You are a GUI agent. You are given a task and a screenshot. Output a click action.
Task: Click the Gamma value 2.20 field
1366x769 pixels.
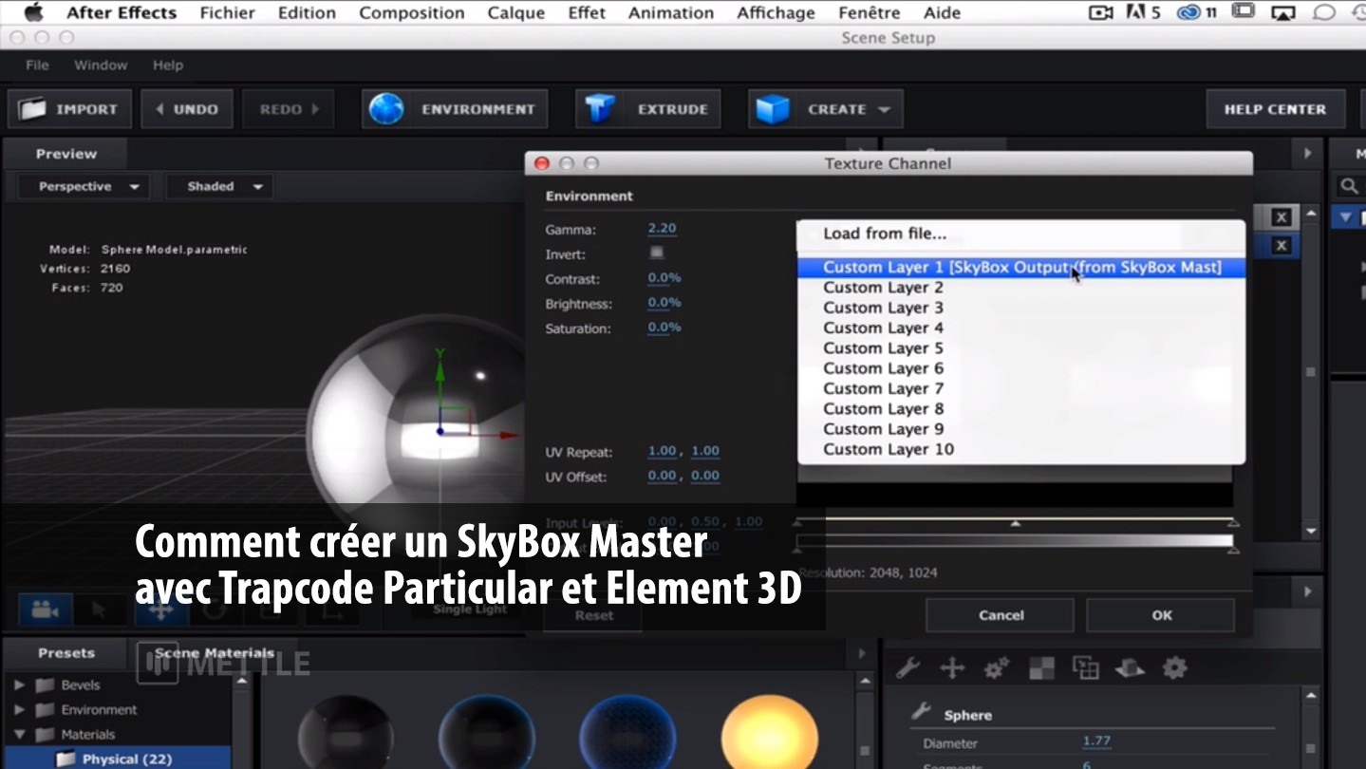coord(662,229)
